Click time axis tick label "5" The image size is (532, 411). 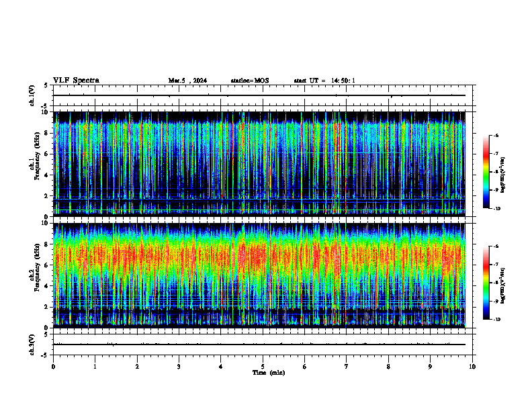pos(263,367)
